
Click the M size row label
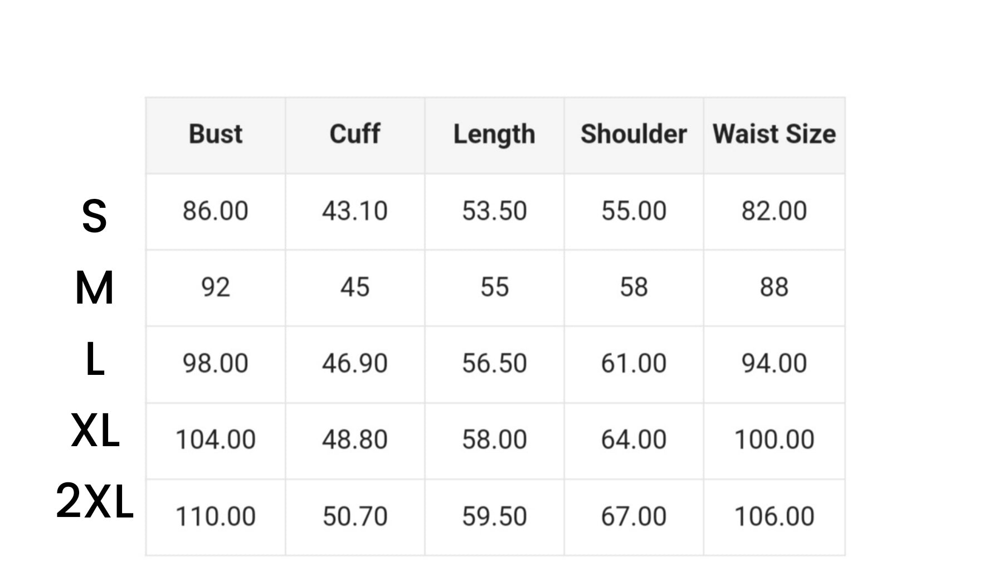coord(94,288)
